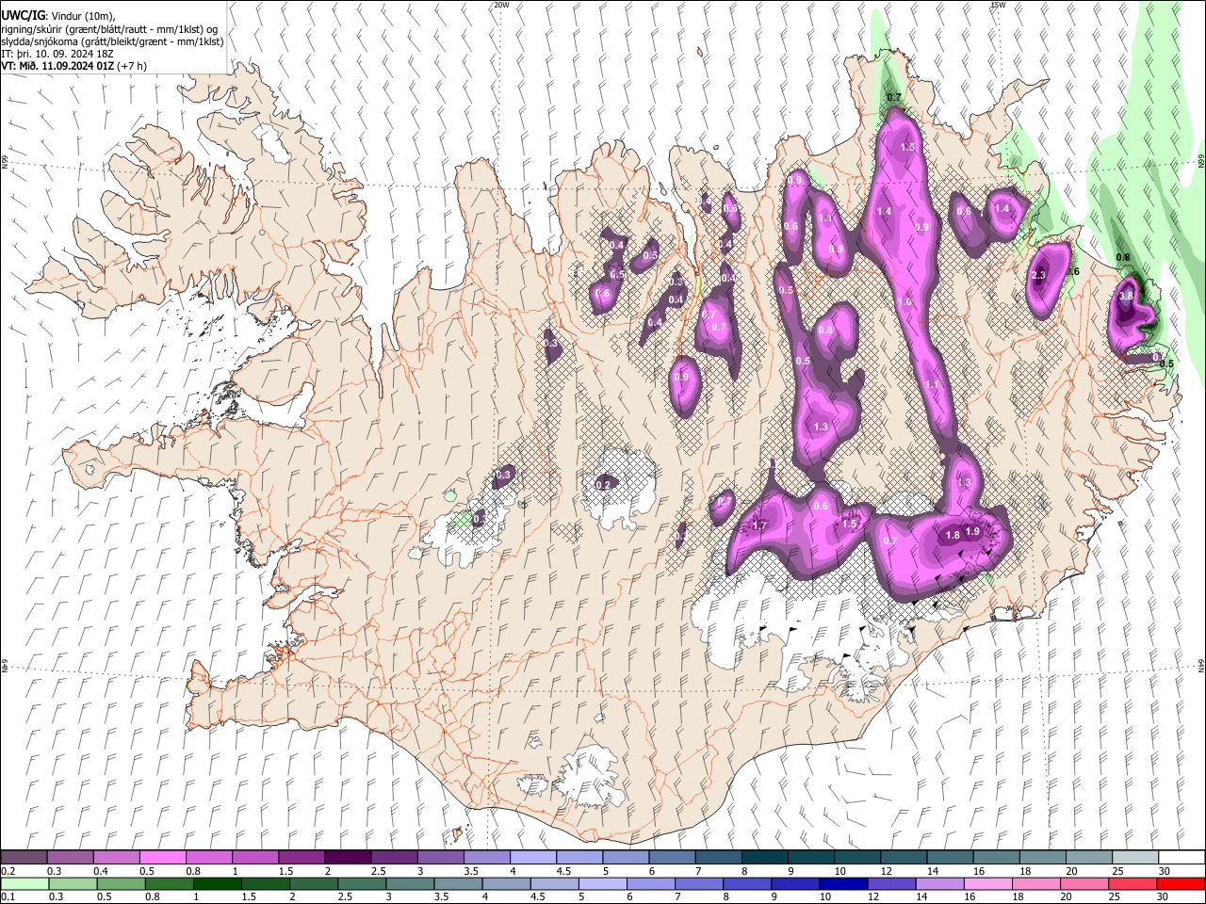
Task: Select the darkest purple upper legend swatch at 2
Action: [348, 857]
